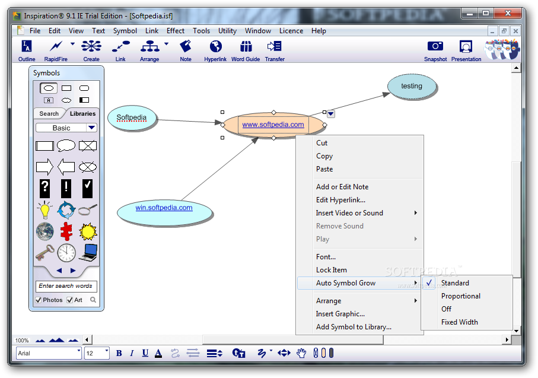The width and height of the screenshot is (538, 378).
Task: Apply bold formatting
Action: pyautogui.click(x=119, y=353)
